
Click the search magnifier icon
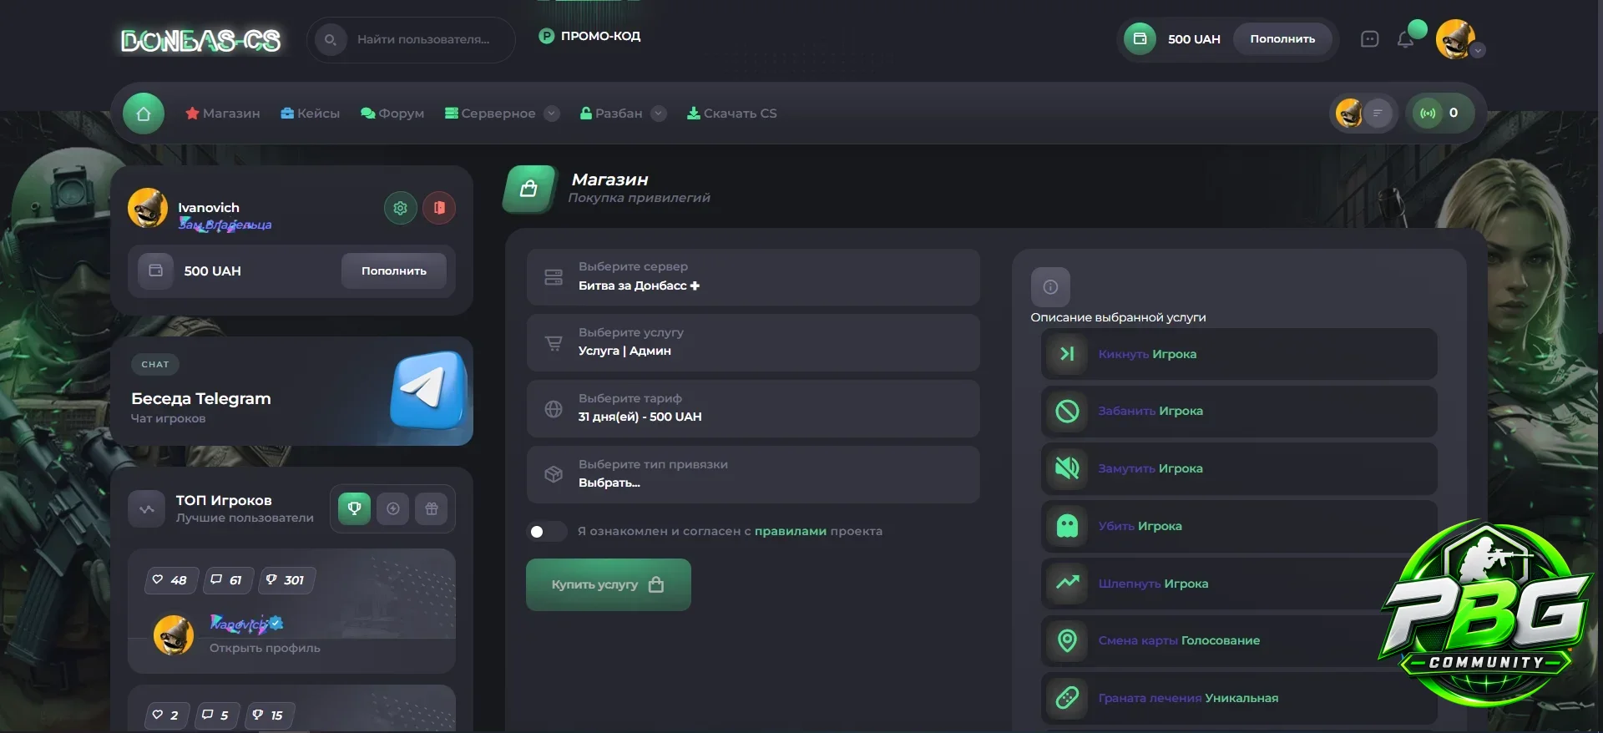[331, 39]
